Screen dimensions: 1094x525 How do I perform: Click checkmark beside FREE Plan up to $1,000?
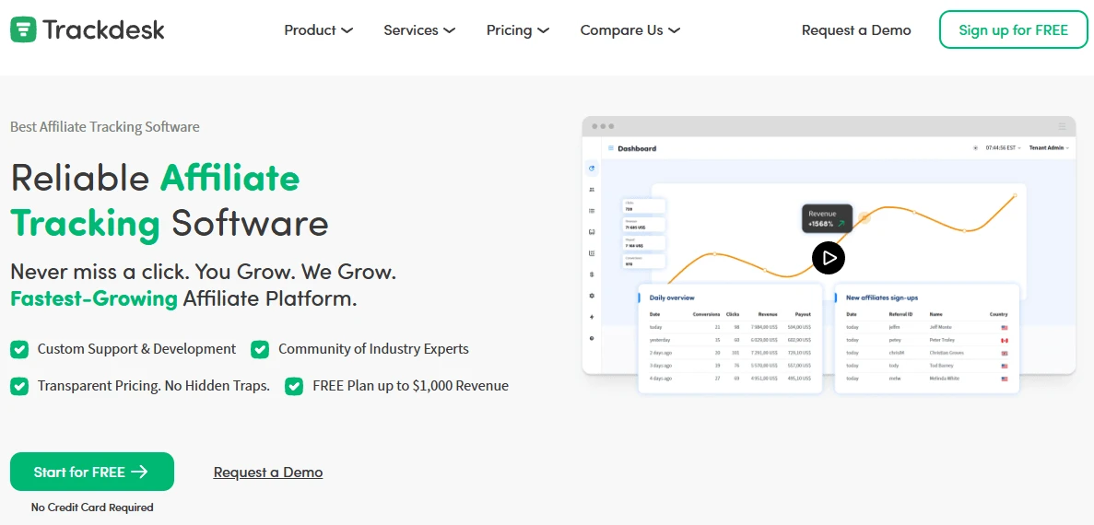point(294,386)
